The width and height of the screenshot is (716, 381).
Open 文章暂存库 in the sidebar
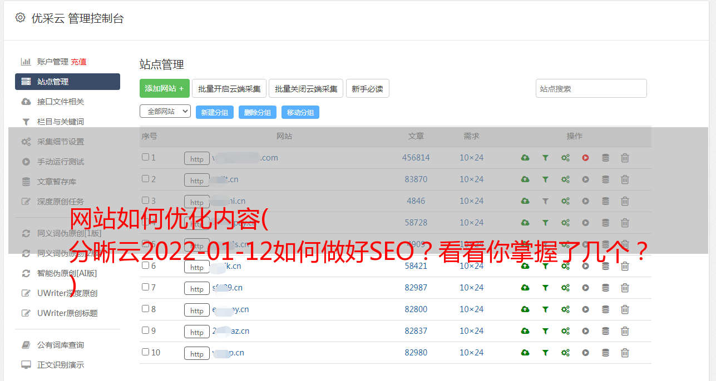[x=57, y=182]
